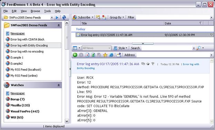Screen dimensions: 215x130
Task: Toggle flag on the Error log entry row
Action: coord(211,35)
